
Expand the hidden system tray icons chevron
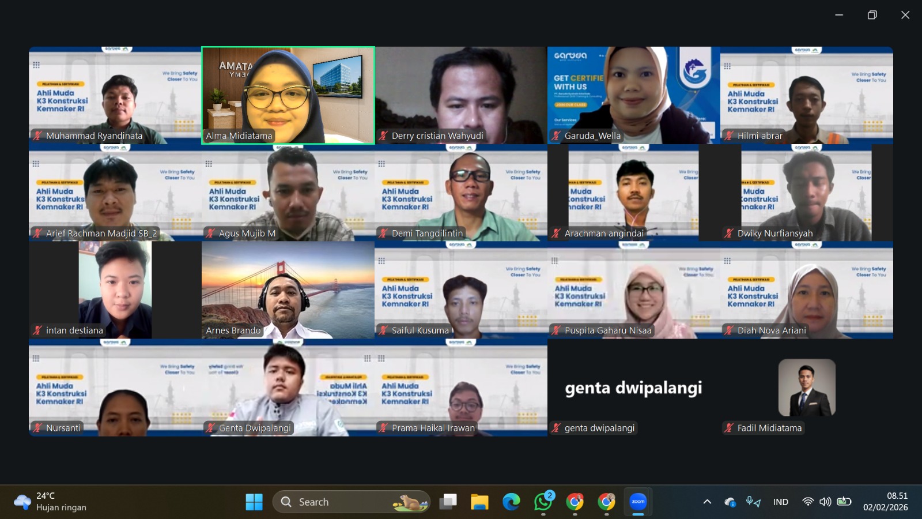coord(707,502)
